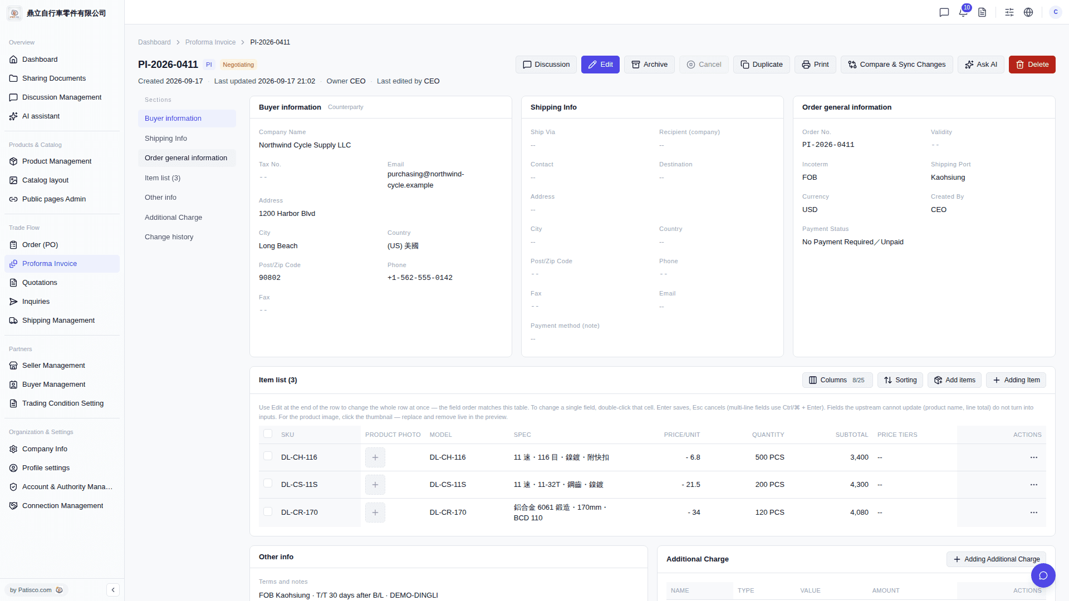Open the floating chat bubble button
Viewport: 1069px width, 601px height.
coord(1043,575)
